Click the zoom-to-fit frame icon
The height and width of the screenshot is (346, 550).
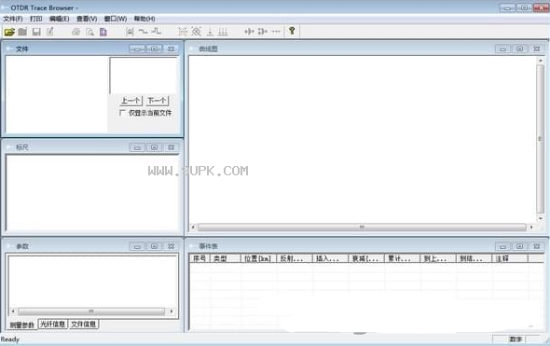(183, 32)
